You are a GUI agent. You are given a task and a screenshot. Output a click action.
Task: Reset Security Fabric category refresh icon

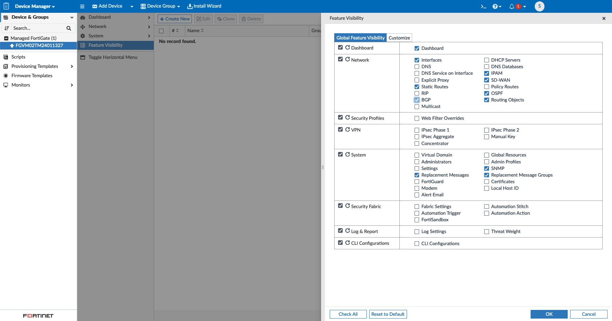click(x=347, y=206)
